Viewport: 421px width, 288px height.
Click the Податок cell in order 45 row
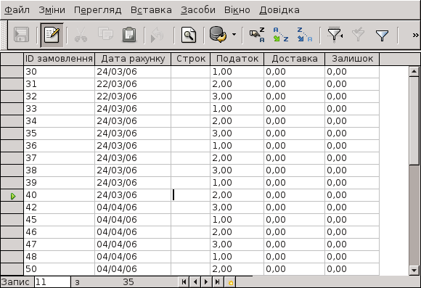[237, 220]
